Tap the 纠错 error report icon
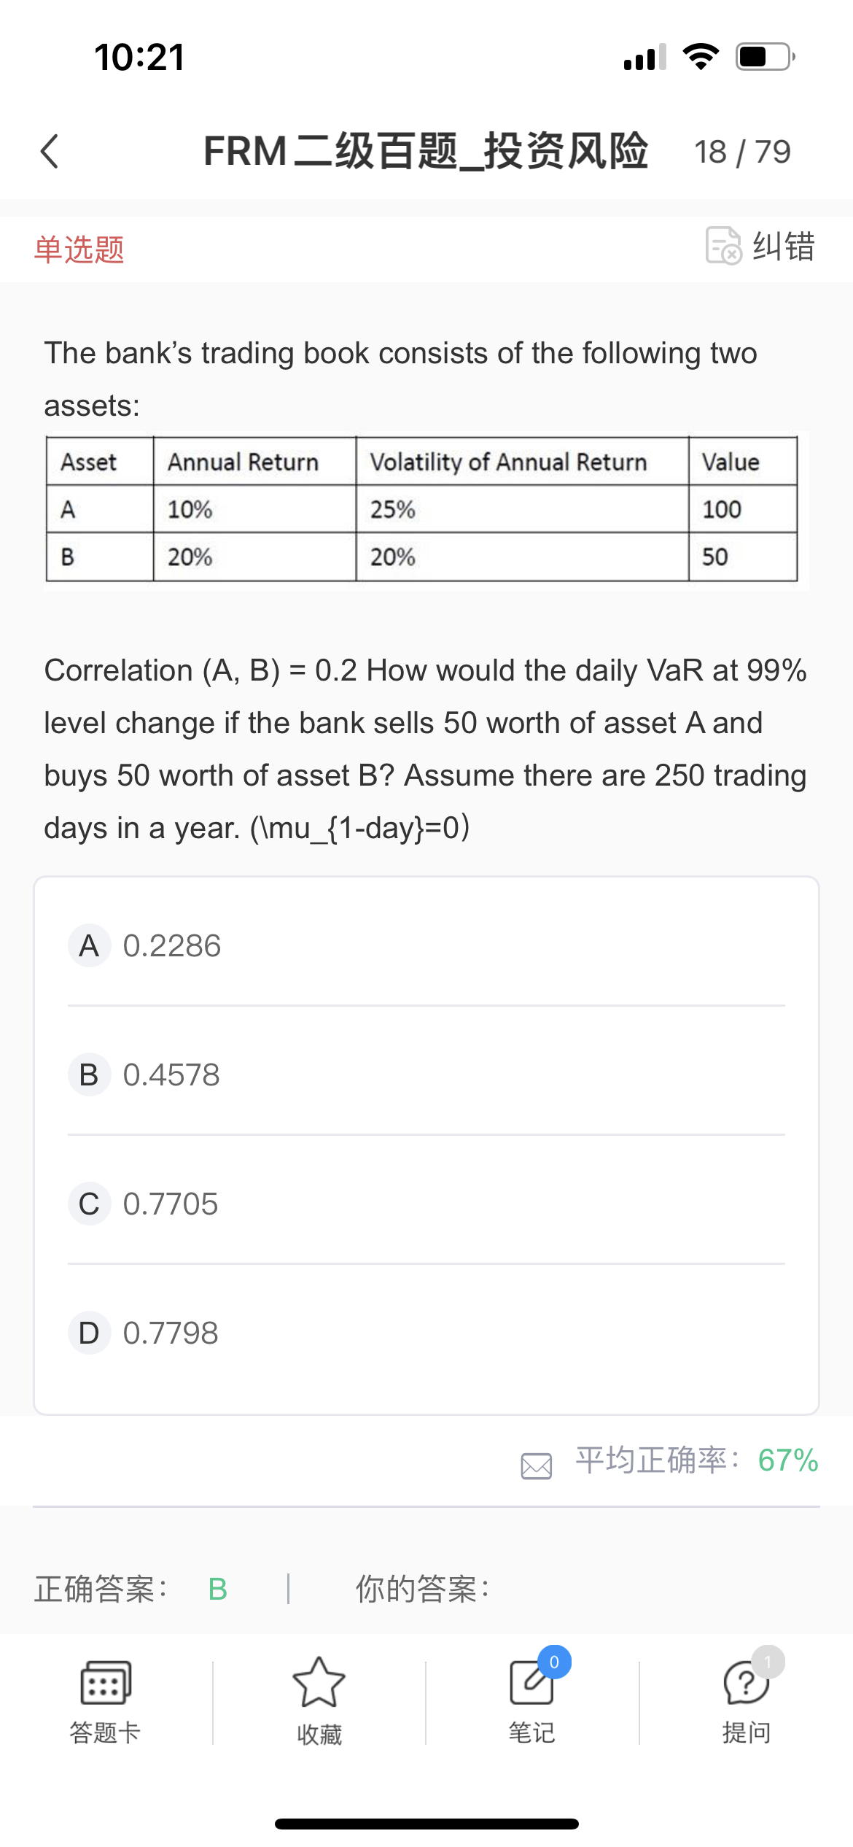Screen dimensions: 853x1847 pyautogui.click(x=723, y=246)
